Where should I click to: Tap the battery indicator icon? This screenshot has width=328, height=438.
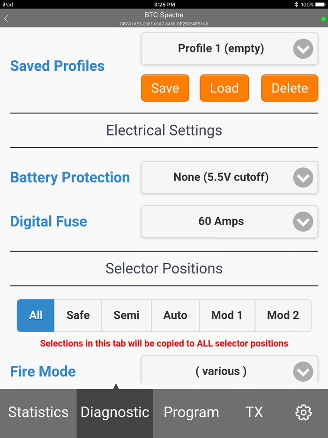coord(321,4)
